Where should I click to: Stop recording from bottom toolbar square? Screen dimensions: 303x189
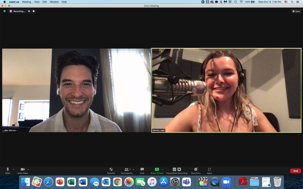[179, 169]
